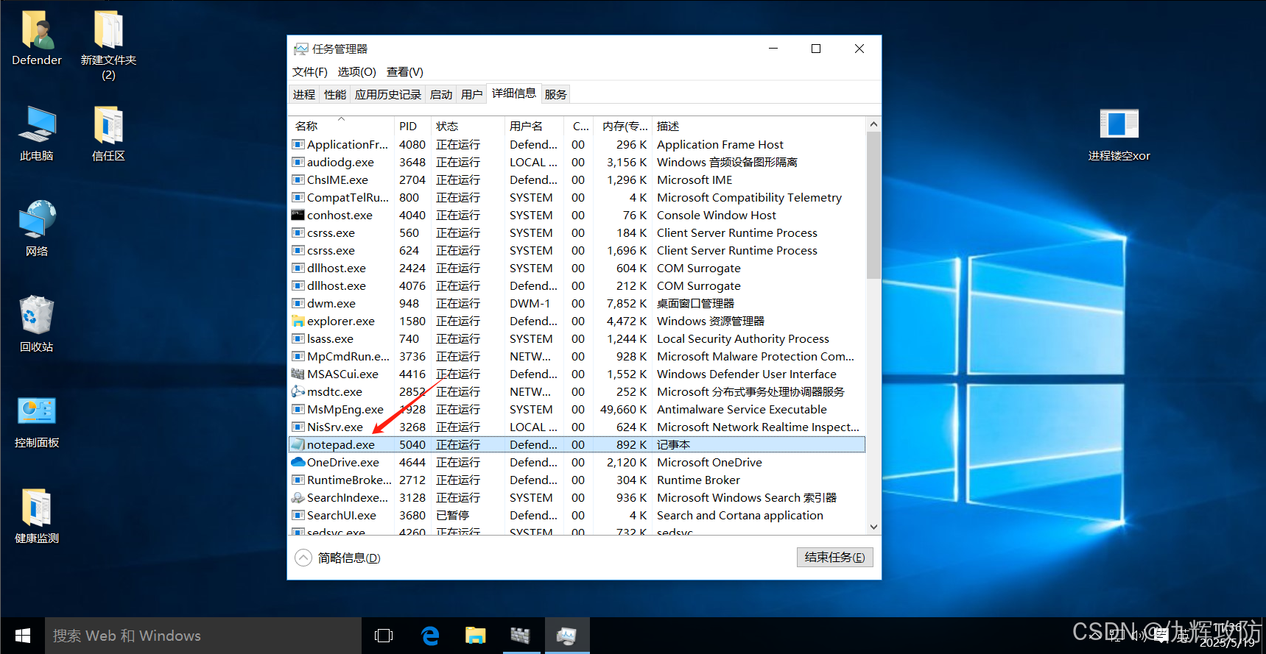Image resolution: width=1266 pixels, height=654 pixels.
Task: Switch to the 服务 tab
Action: [x=555, y=94]
